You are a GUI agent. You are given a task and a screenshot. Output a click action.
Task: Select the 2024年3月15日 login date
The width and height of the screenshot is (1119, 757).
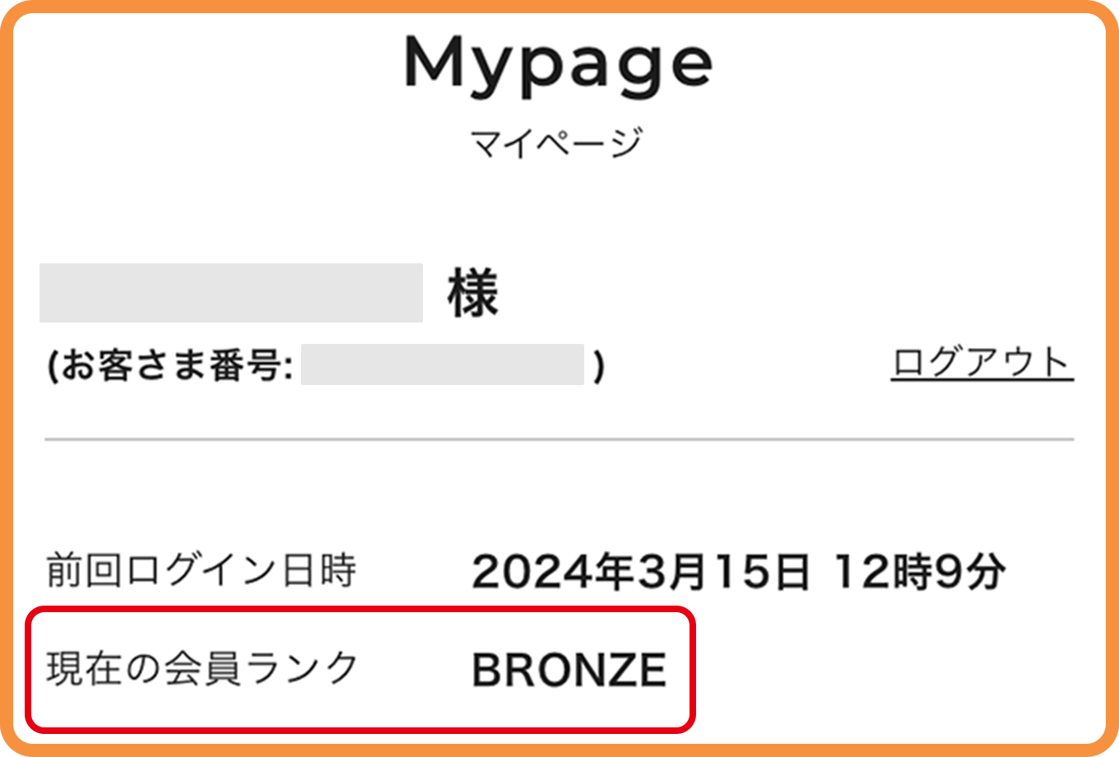pyautogui.click(x=641, y=571)
